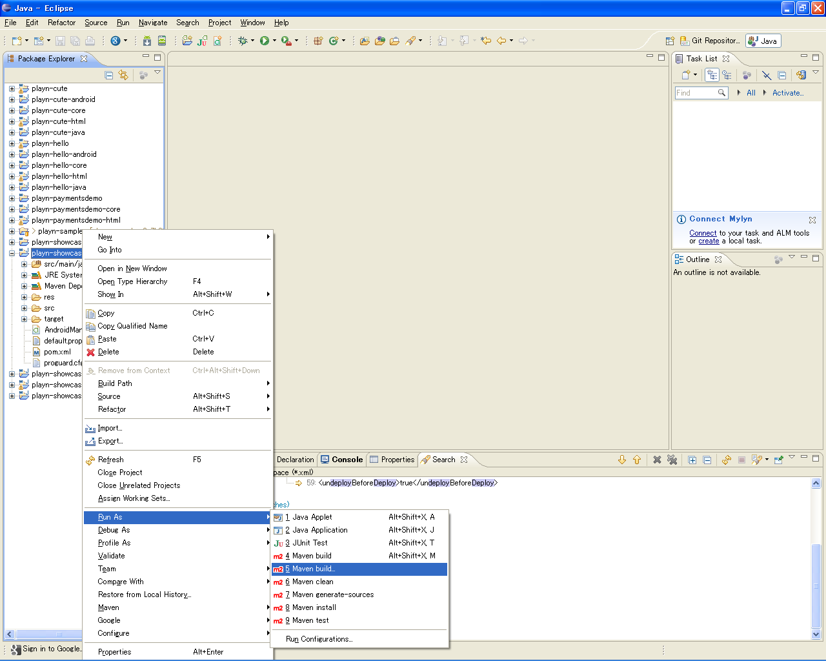The image size is (826, 661).
Task: Select Maven build... in Run As submenu
Action: tap(359, 569)
